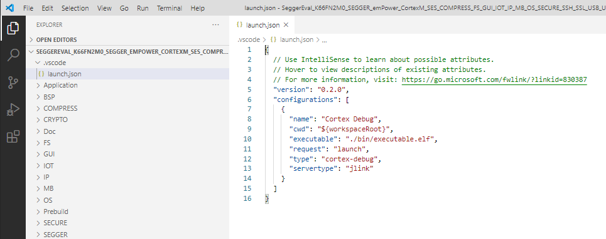Open the Extensions view
This screenshot has height=239, width=606.
[x=13, y=136]
